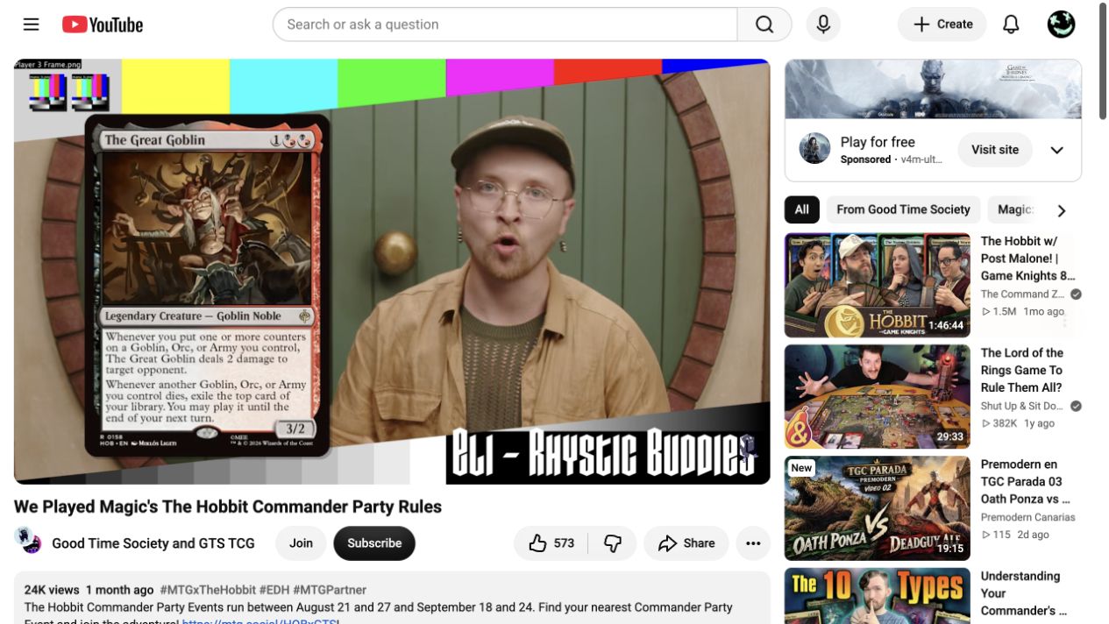The width and height of the screenshot is (1109, 624).
Task: Open more actions three-dot menu
Action: [x=753, y=543]
